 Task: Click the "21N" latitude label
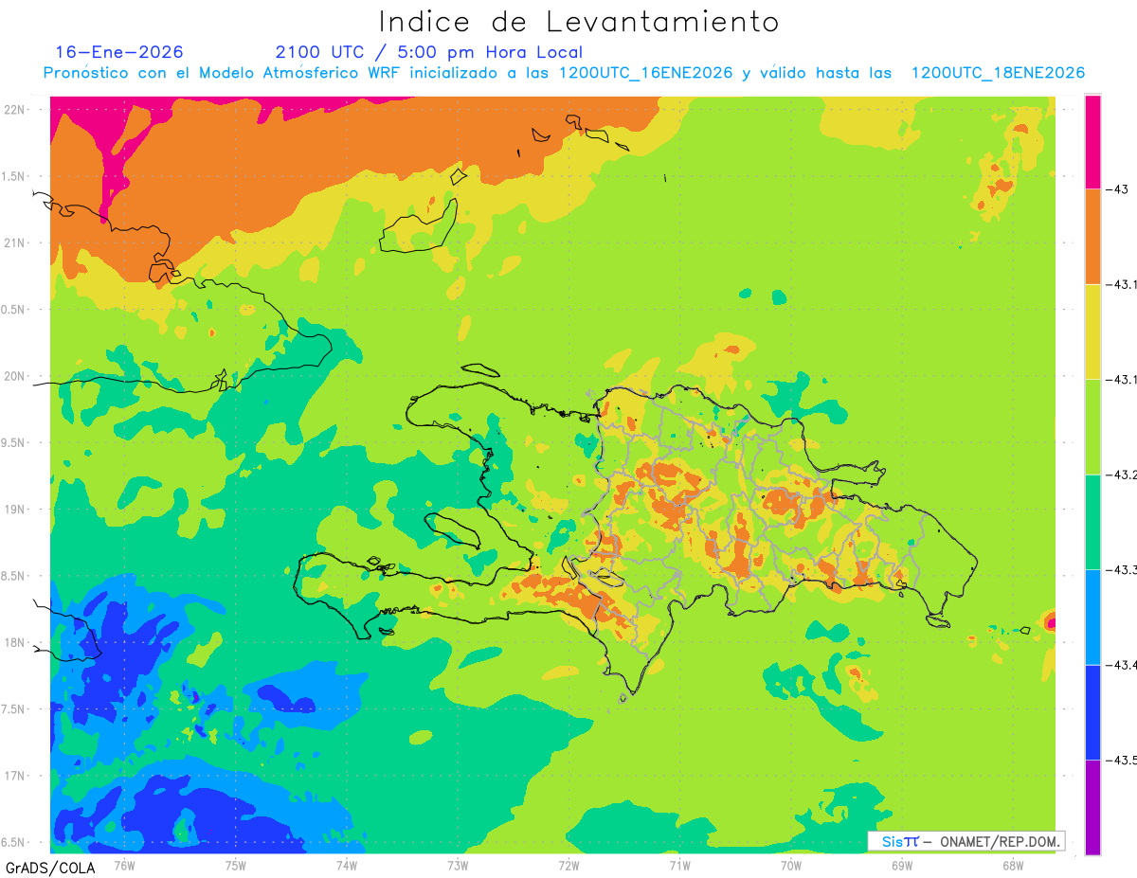[x=14, y=242]
